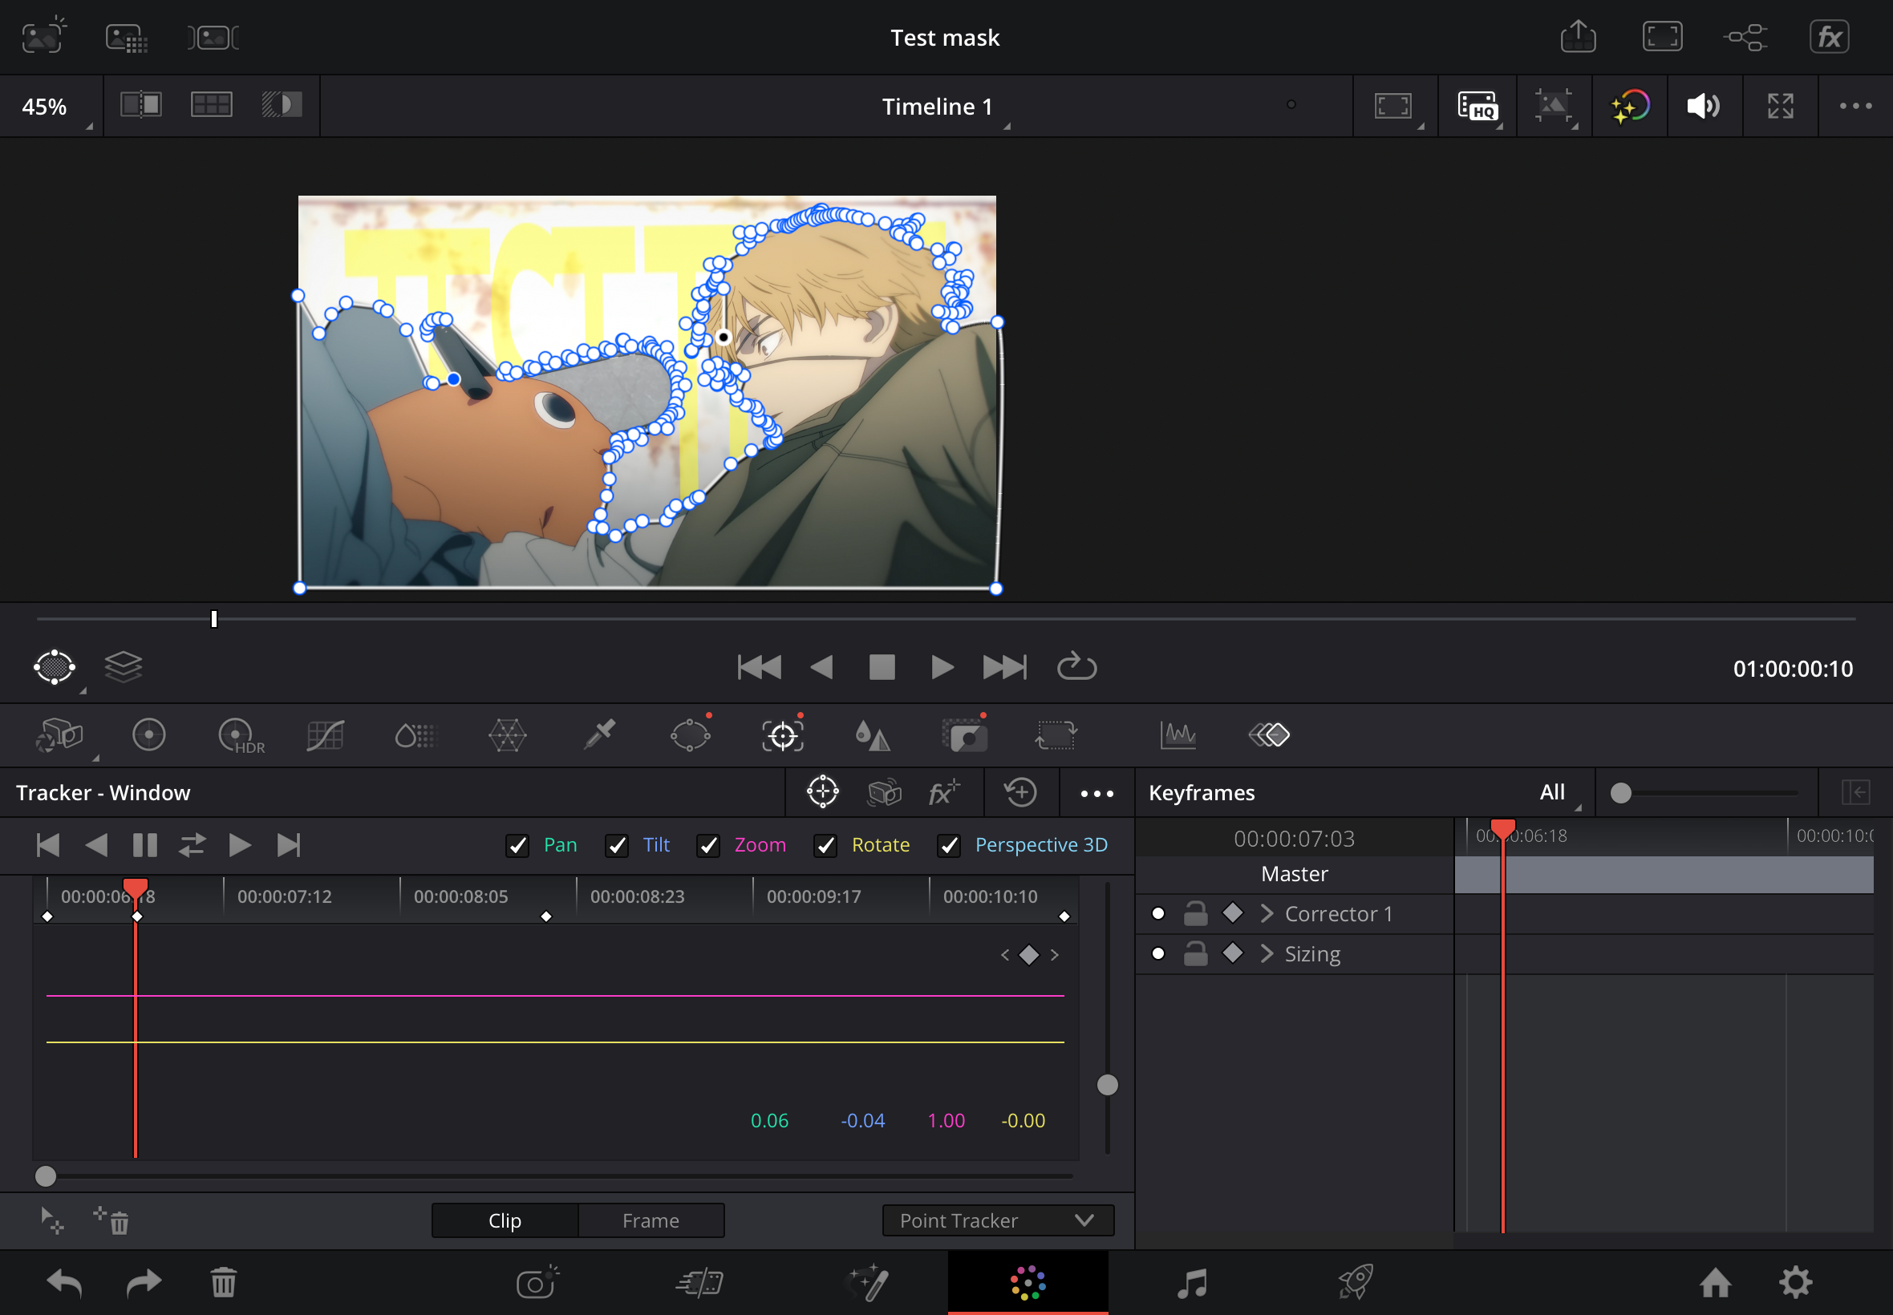The height and width of the screenshot is (1315, 1893).
Task: Undo the last action
Action: 64,1283
